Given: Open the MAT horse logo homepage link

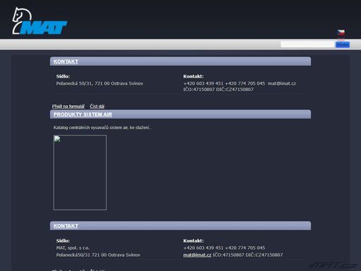Looking at the screenshot, I should coord(39,21).
